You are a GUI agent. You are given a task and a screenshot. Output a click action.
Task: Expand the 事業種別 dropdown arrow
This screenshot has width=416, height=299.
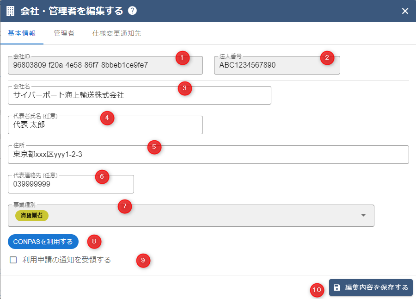[x=363, y=216]
